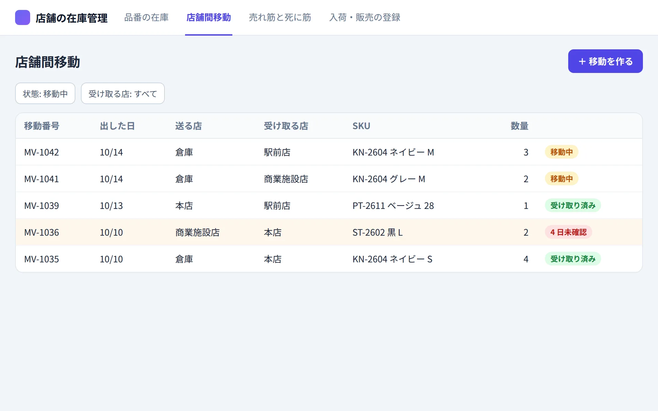The height and width of the screenshot is (411, 658).
Task: Switch to 売れ筋と死に筋 tab
Action: tap(280, 17)
